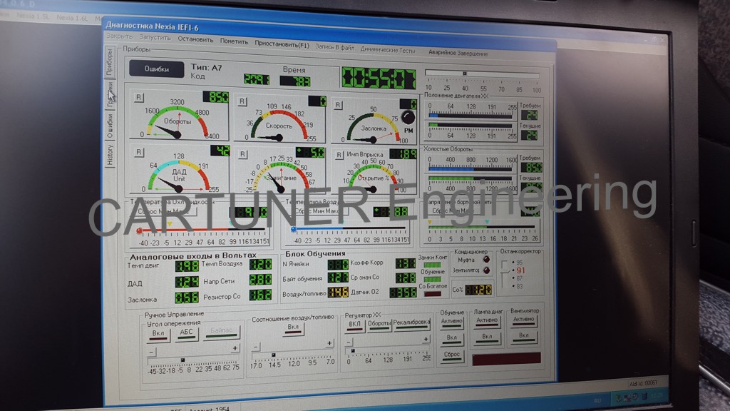The height and width of the screenshot is (411, 730).
Task: Click the Вентилятор lamp under Кондиционер
Action: [x=486, y=270]
